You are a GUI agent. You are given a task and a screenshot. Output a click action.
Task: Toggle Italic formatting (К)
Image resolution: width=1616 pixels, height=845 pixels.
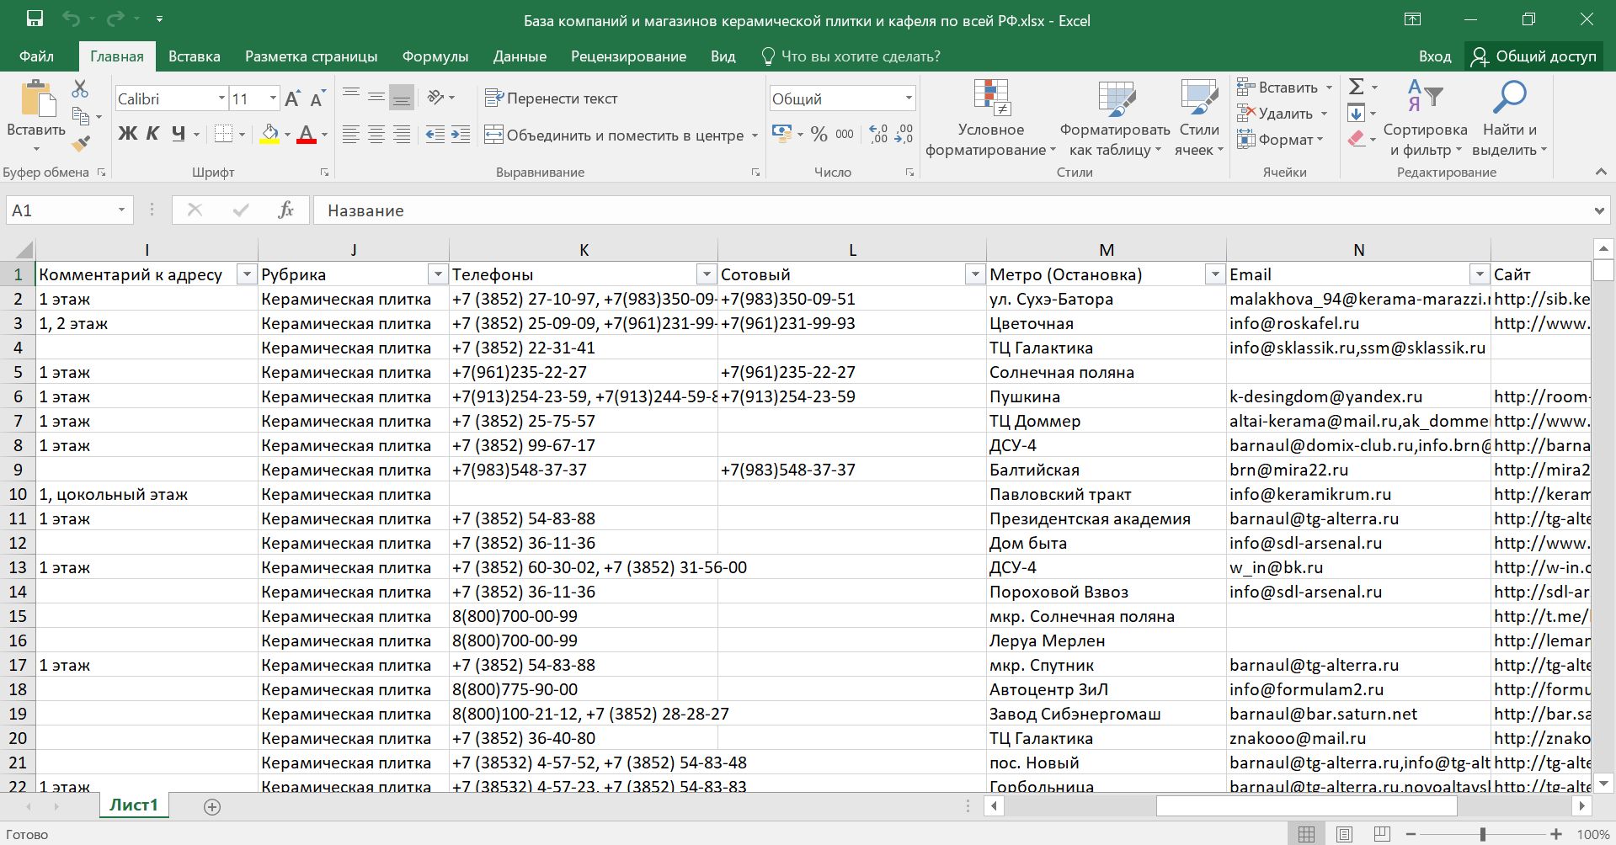152,134
